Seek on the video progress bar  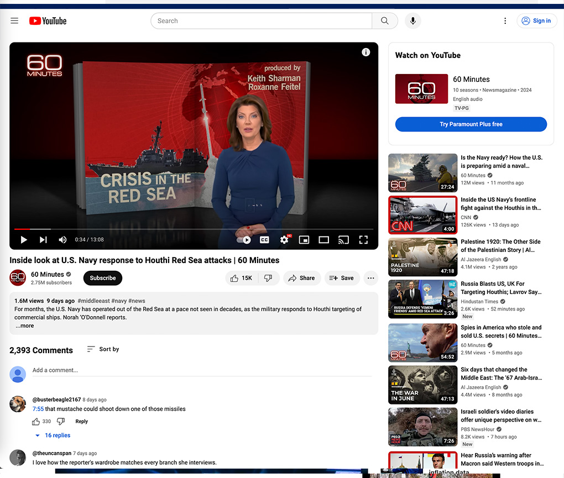tap(194, 229)
